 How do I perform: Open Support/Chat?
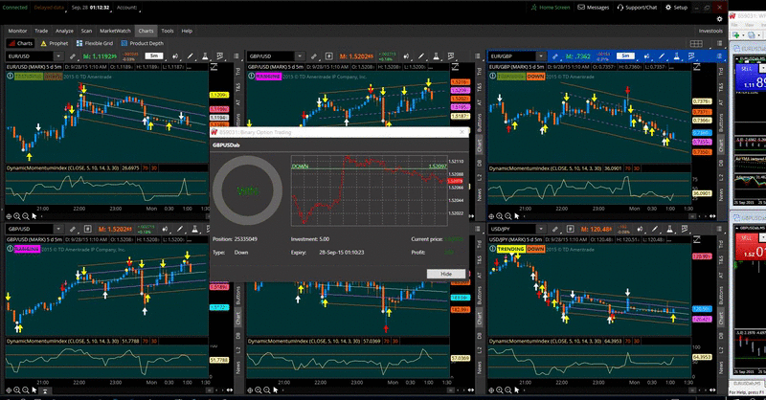(x=637, y=8)
